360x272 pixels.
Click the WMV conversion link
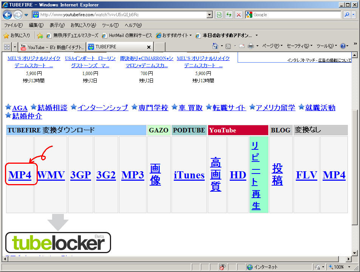[x=51, y=175]
